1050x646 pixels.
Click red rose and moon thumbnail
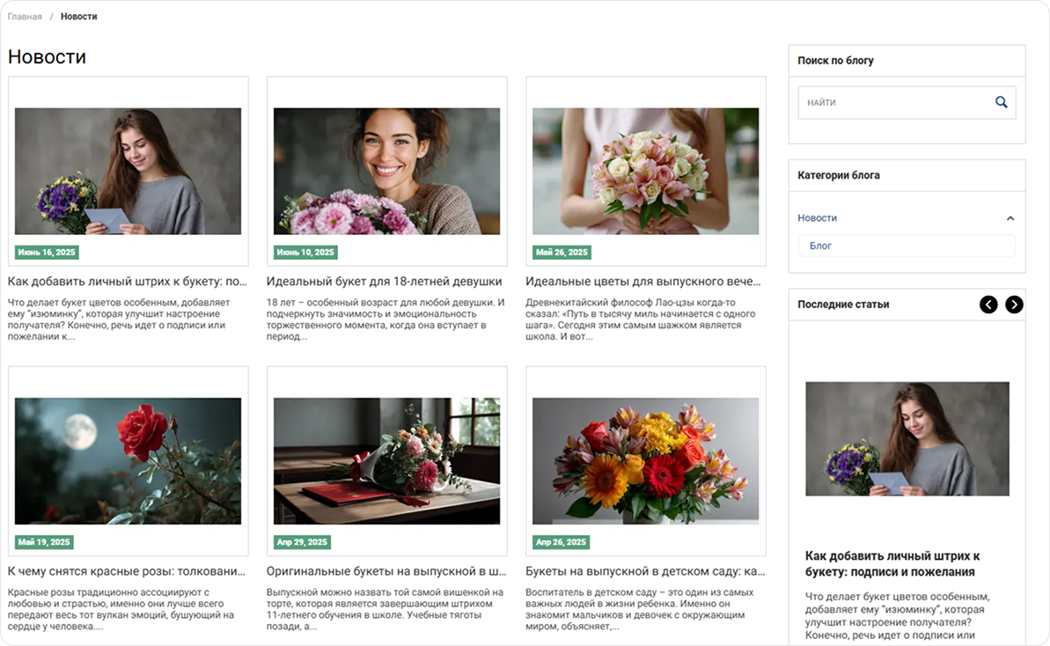[x=128, y=460]
